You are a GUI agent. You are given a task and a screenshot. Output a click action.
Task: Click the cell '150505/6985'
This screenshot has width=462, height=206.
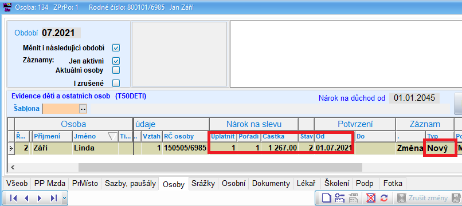(x=186, y=148)
